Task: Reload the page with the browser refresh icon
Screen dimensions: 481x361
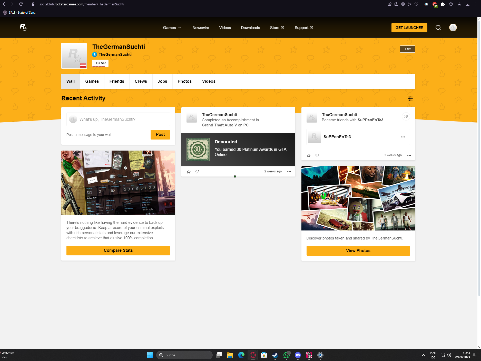Action: pos(21,4)
